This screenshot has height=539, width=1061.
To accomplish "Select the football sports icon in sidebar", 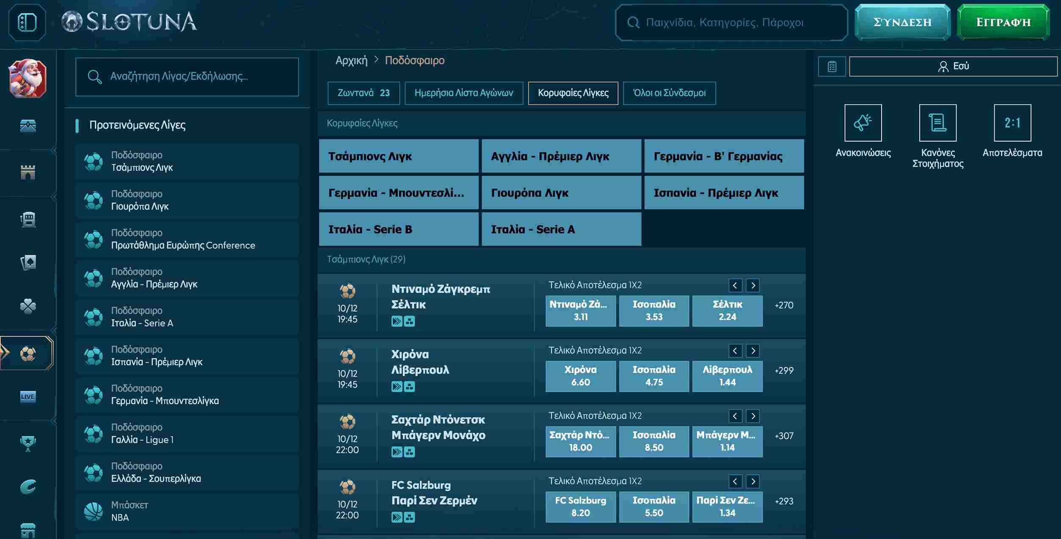I will 28,353.
